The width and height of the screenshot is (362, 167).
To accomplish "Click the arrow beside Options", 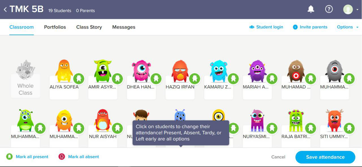I will [357, 27].
